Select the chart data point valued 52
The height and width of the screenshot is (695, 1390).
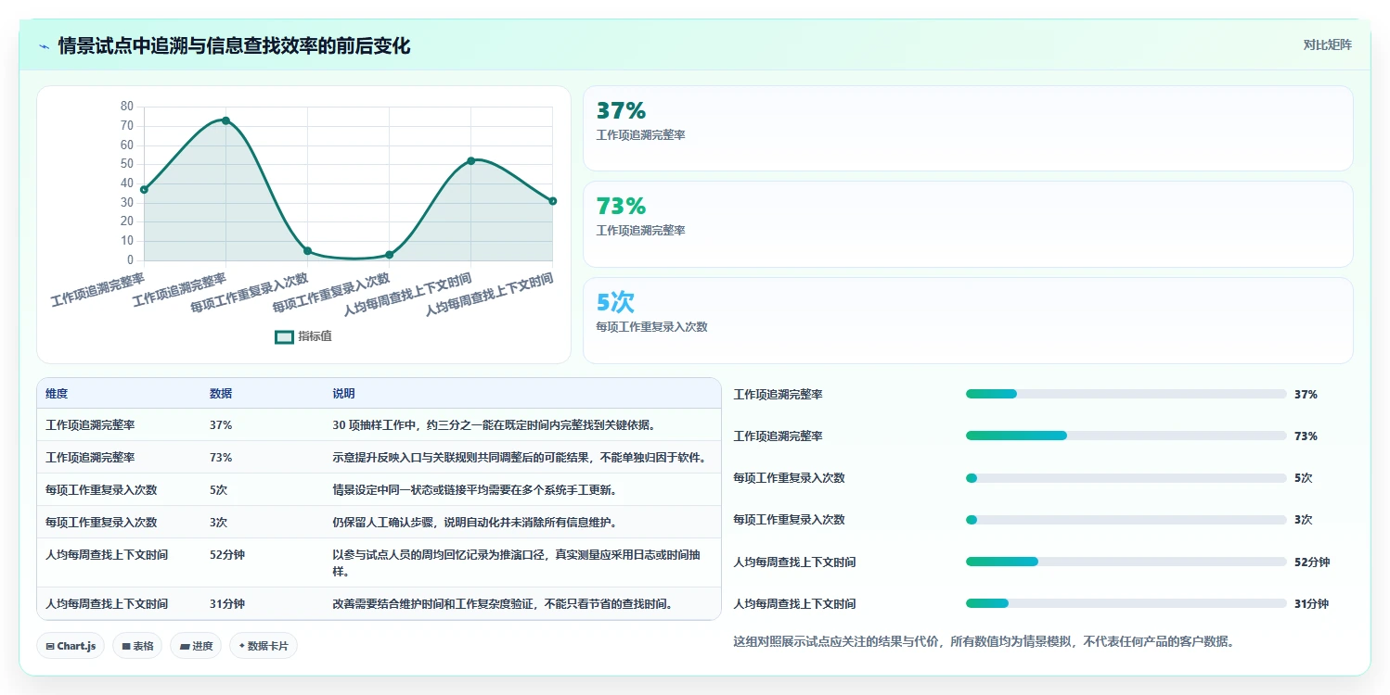pyautogui.click(x=470, y=161)
